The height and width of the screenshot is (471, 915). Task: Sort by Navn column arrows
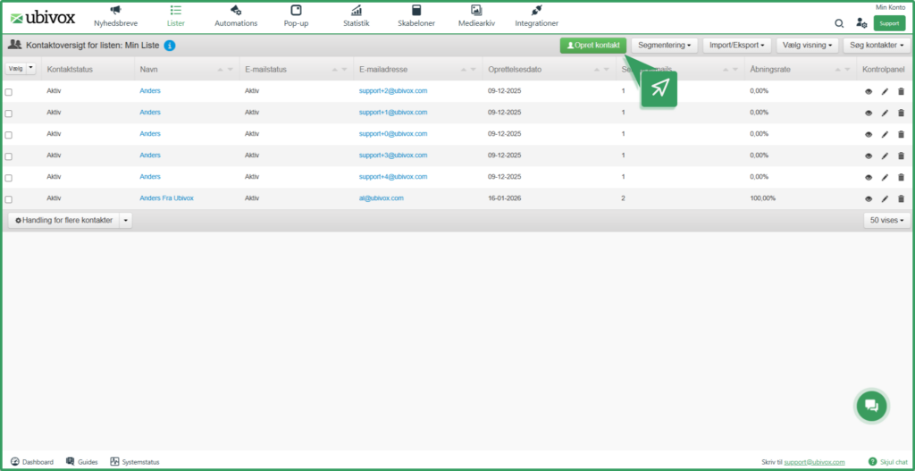[225, 70]
